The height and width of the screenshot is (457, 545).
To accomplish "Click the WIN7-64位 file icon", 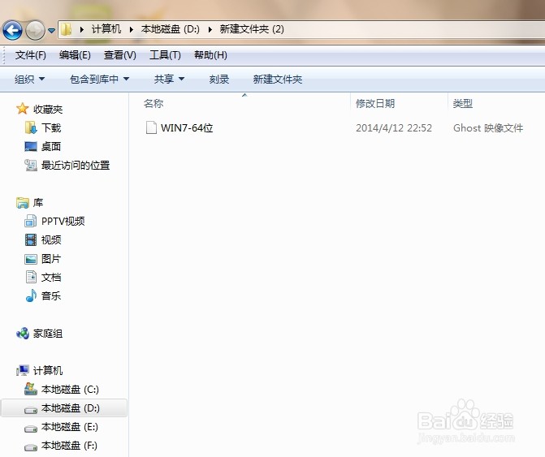I will (x=151, y=127).
